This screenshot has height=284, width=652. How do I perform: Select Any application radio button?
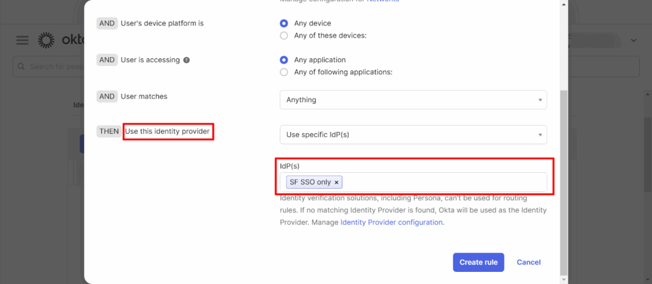(284, 60)
